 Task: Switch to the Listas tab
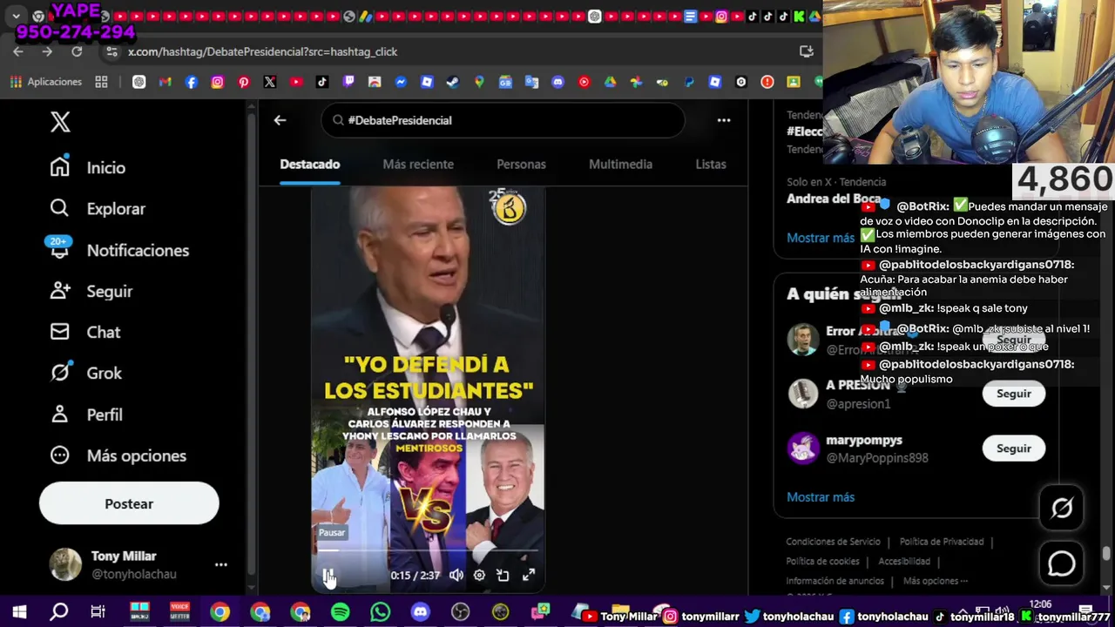tap(711, 164)
